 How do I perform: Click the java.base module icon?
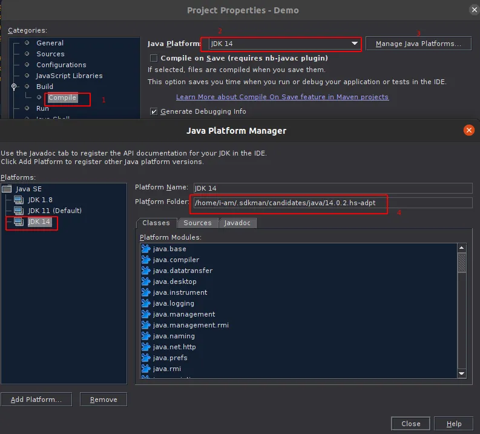146,249
